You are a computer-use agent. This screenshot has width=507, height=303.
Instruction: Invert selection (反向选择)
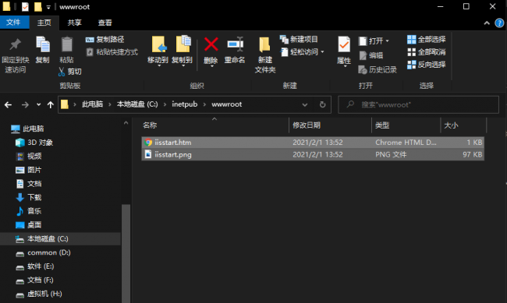pyautogui.click(x=427, y=65)
